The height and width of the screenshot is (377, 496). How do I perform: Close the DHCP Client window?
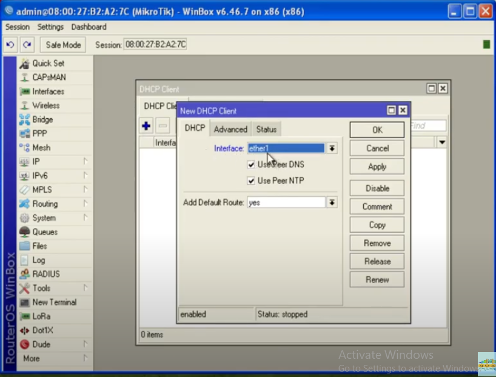[x=443, y=88]
